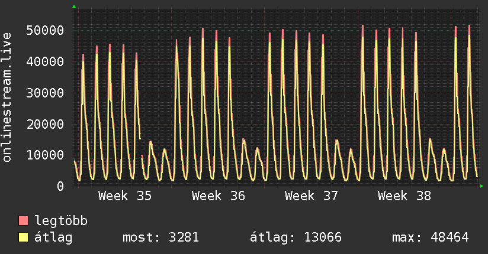Click the 50000 y-axis label
The width and height of the screenshot is (488, 254).
tap(45, 31)
